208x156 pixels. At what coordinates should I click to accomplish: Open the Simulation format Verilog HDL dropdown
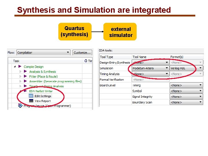186,68
